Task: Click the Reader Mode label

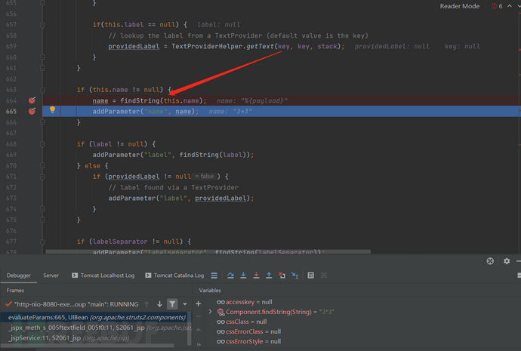Action: tap(459, 6)
